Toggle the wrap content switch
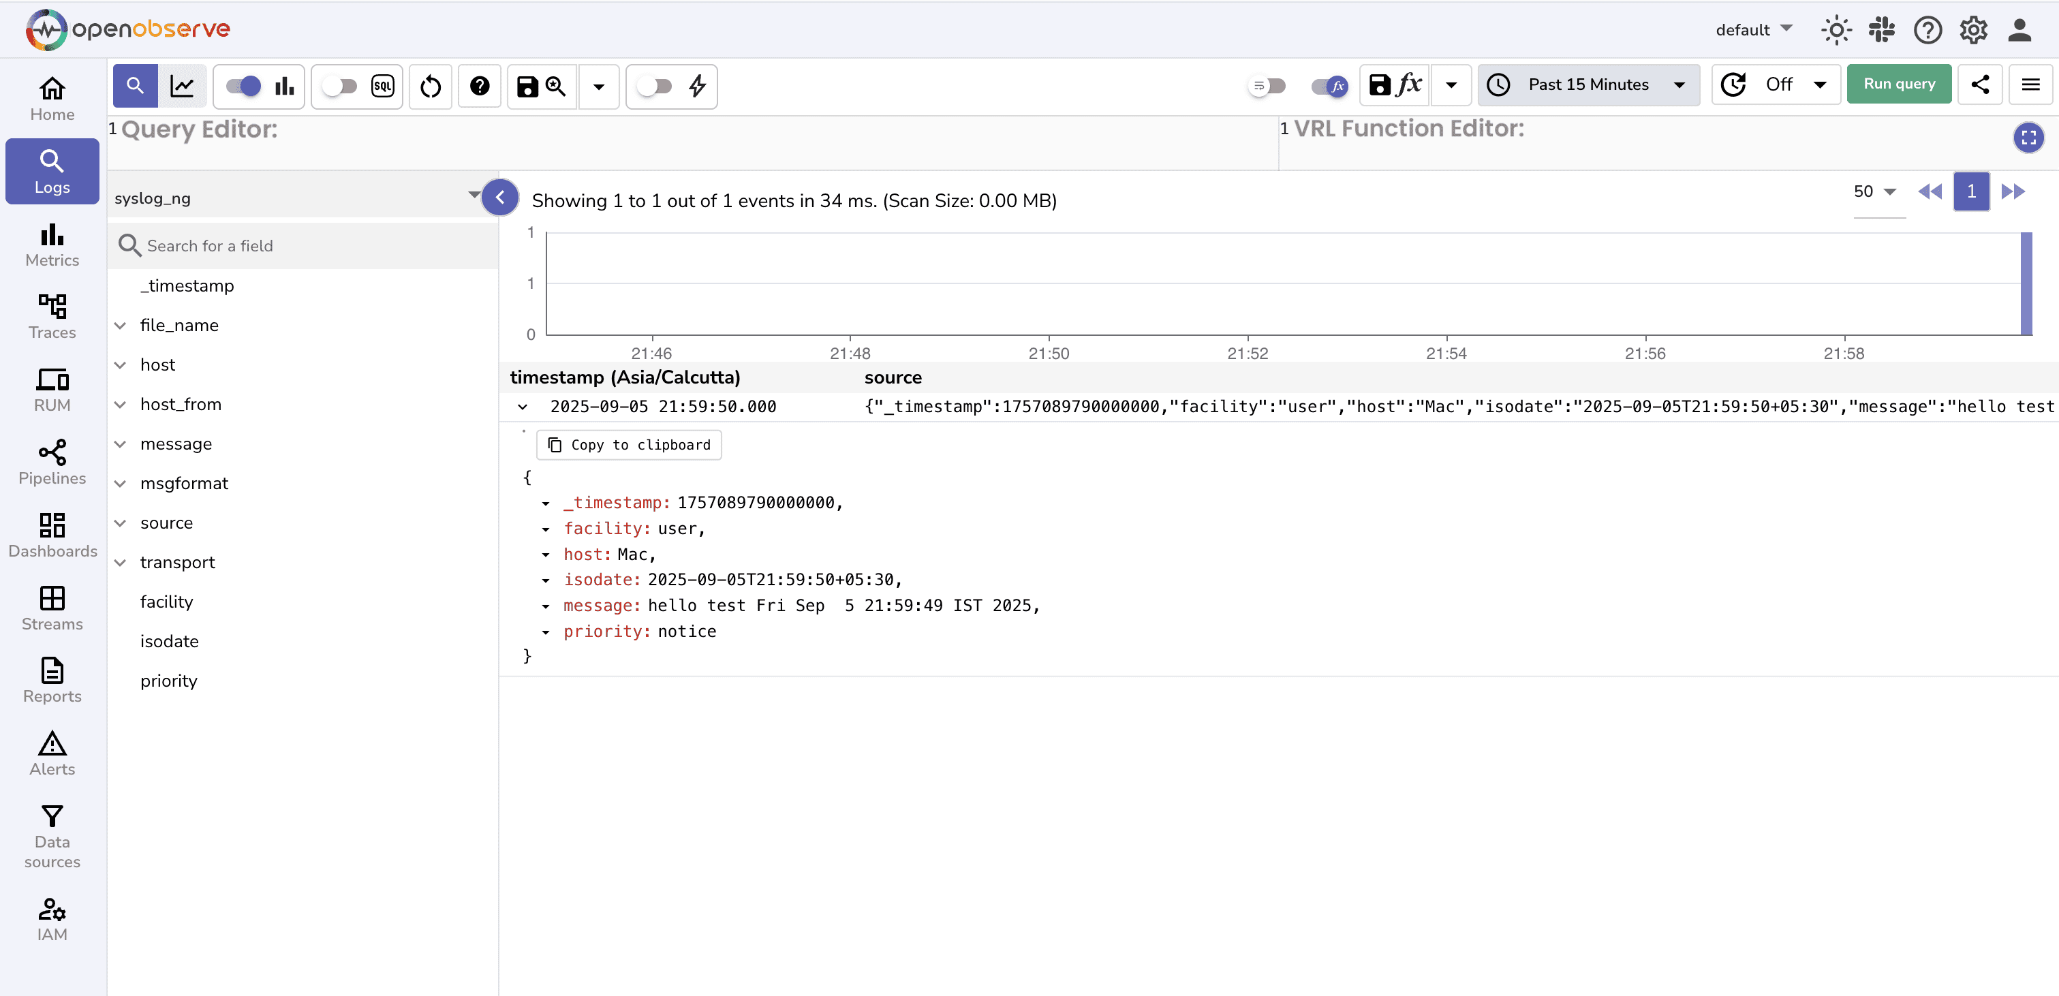Viewport: 2059px width, 996px height. pyautogui.click(x=1267, y=86)
